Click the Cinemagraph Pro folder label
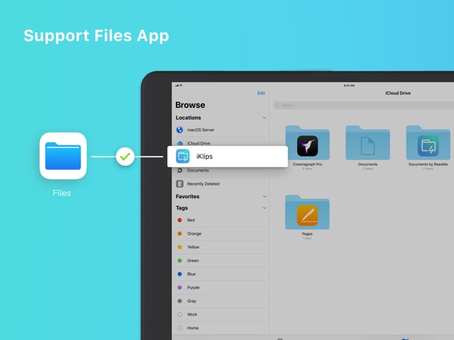454x340 pixels. tap(307, 164)
